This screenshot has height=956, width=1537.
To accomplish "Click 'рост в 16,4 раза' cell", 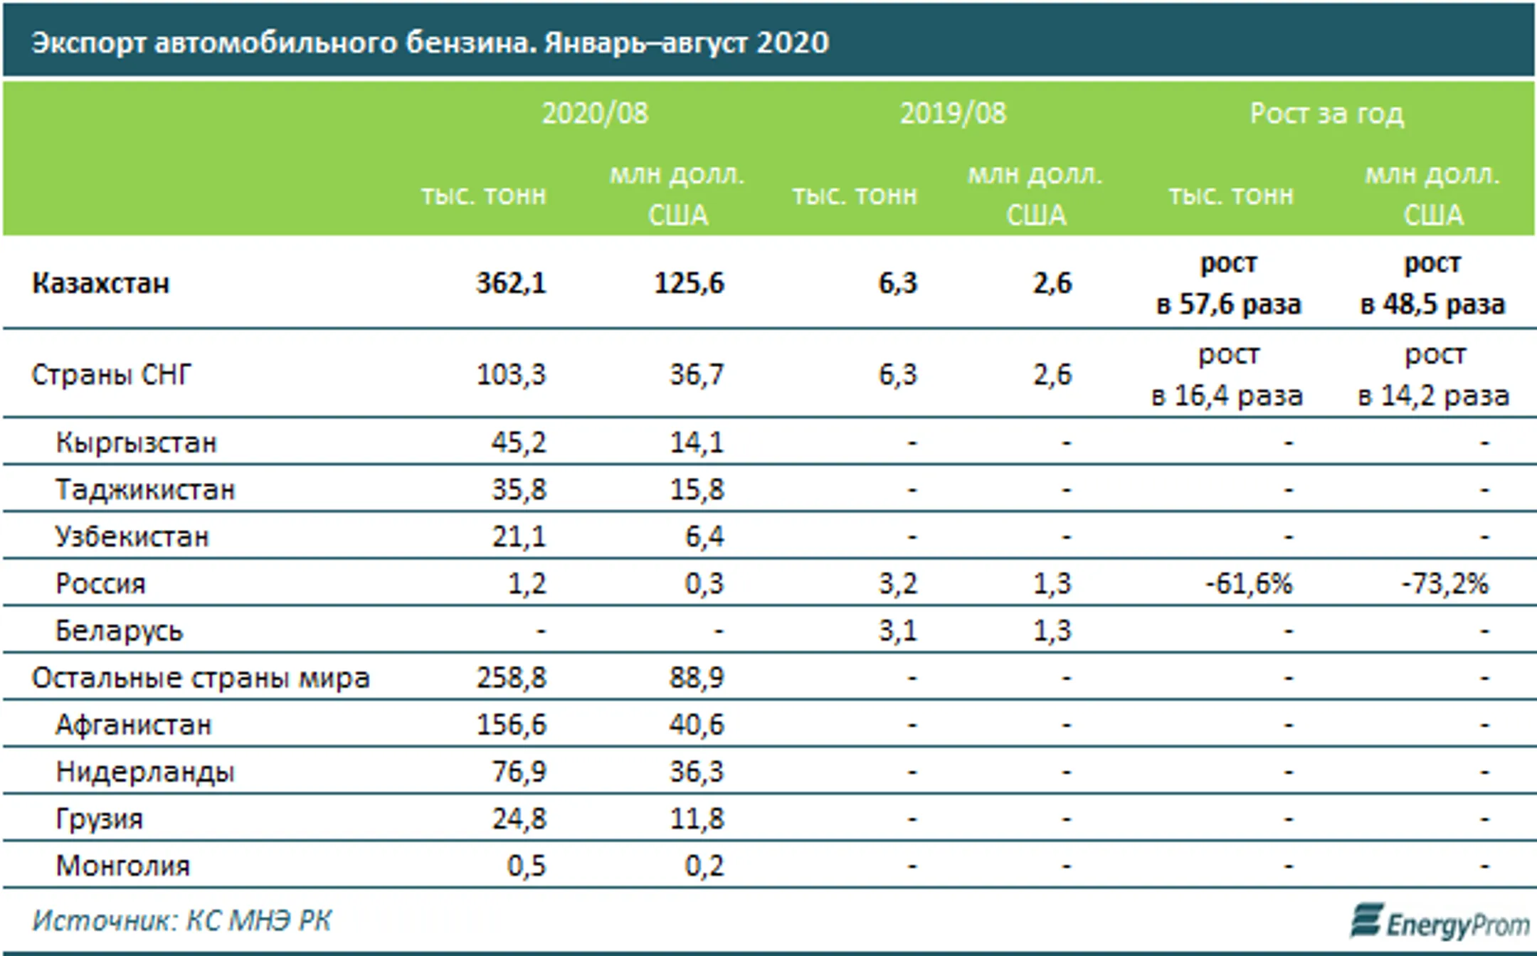I will (x=1227, y=375).
